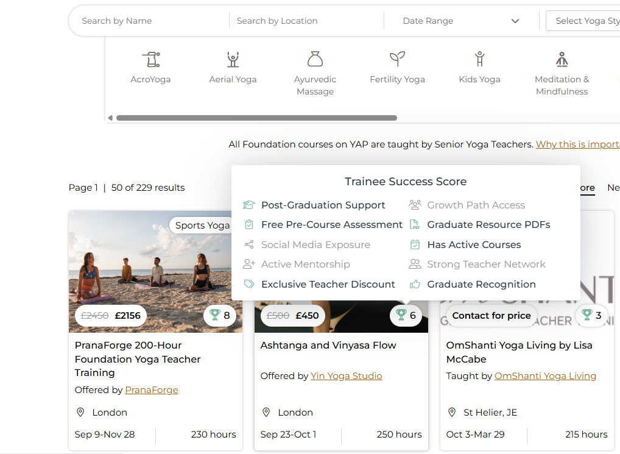The height and width of the screenshot is (454, 620).
Task: Click the £2156 price badge
Action: pos(111,316)
